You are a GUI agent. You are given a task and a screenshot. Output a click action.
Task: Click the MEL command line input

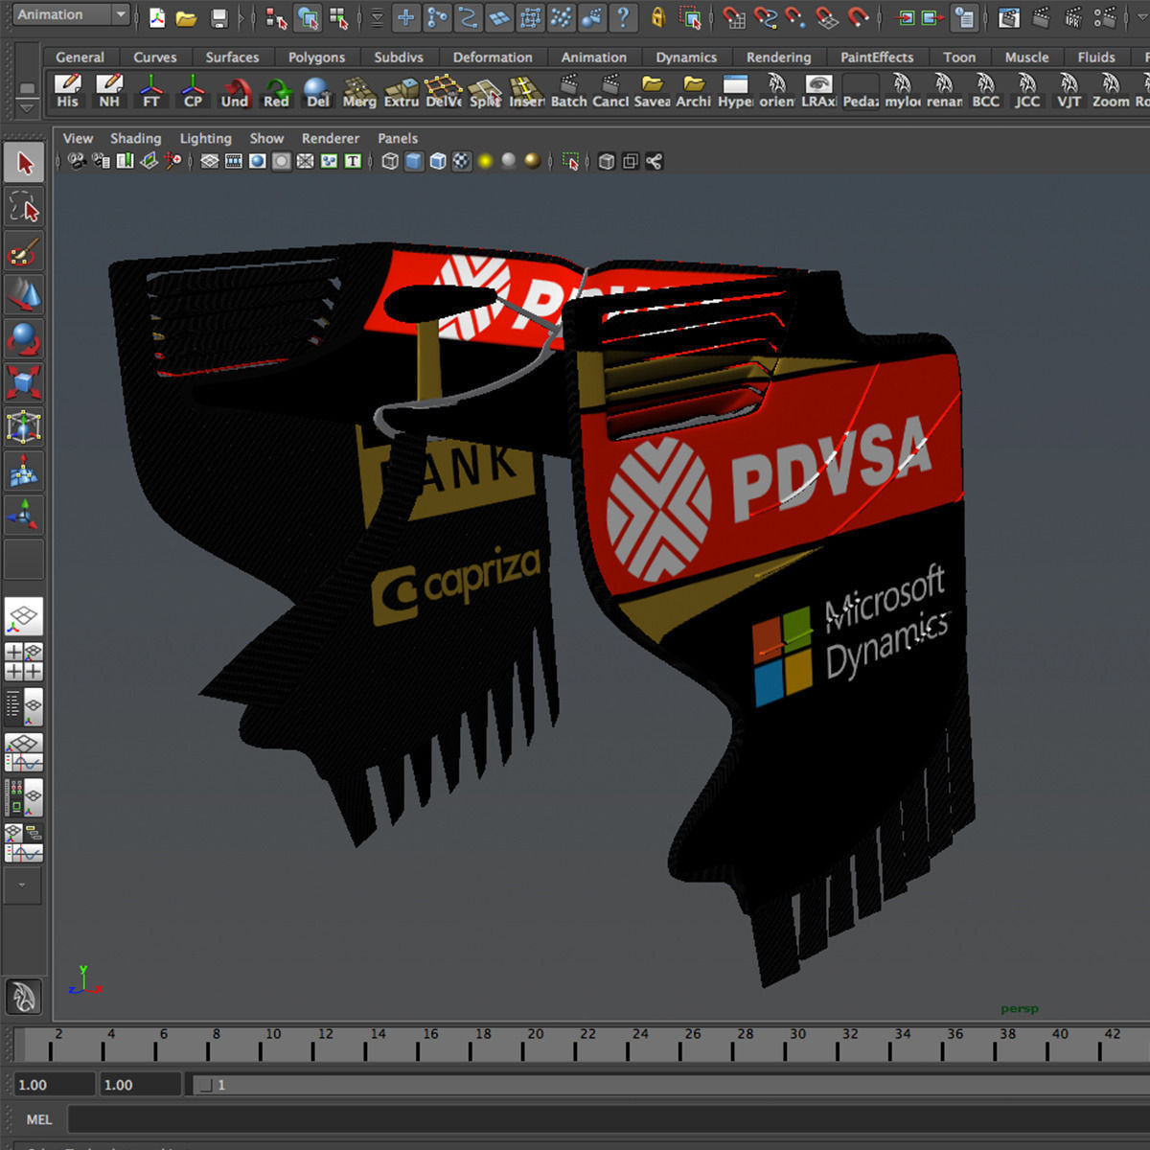click(608, 1119)
